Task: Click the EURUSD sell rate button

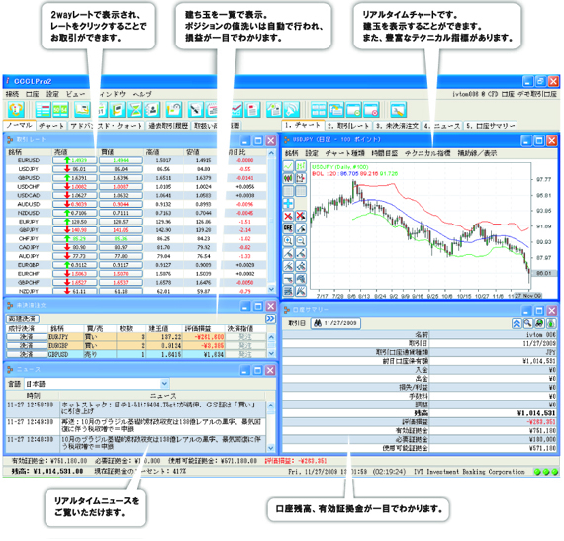Action: tap(75, 160)
